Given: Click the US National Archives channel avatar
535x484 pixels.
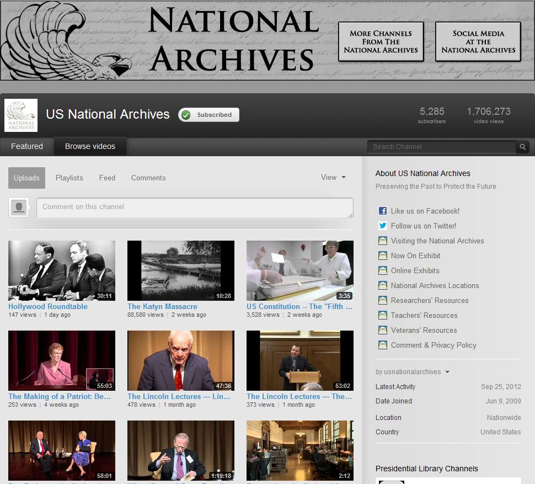Looking at the screenshot, I should pos(20,115).
